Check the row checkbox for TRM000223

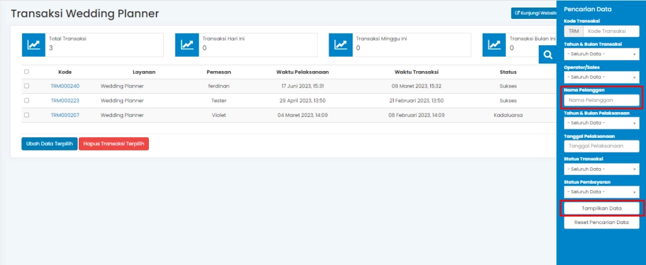pos(26,101)
